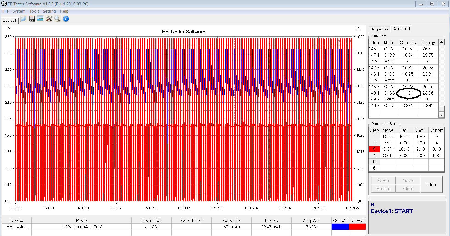Click the Clear button
The width and height of the screenshot is (450, 236).
point(408,189)
